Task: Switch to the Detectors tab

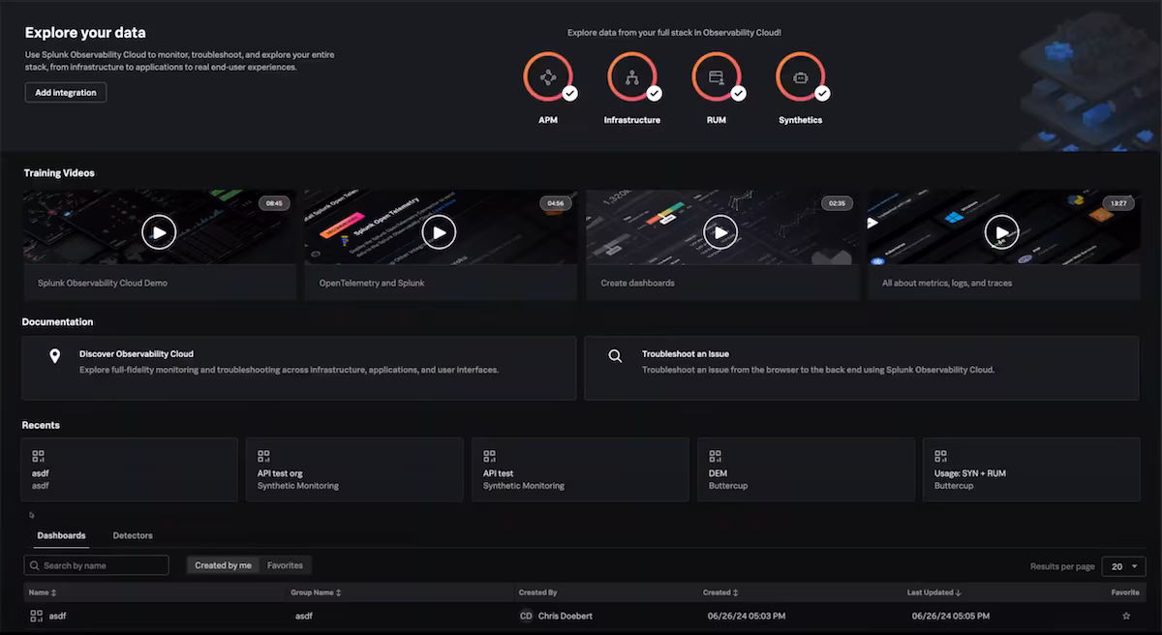Action: point(133,535)
